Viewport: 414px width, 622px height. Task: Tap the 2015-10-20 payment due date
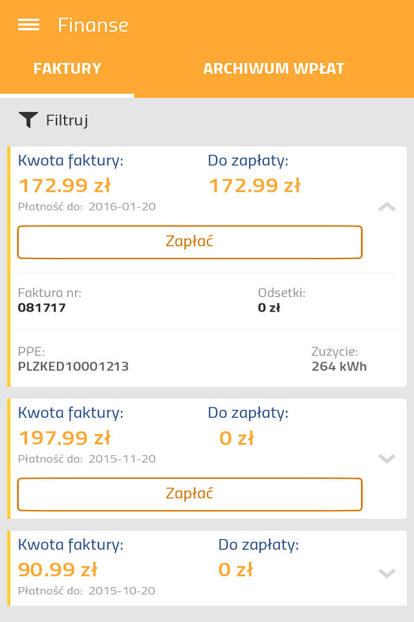[x=122, y=591]
